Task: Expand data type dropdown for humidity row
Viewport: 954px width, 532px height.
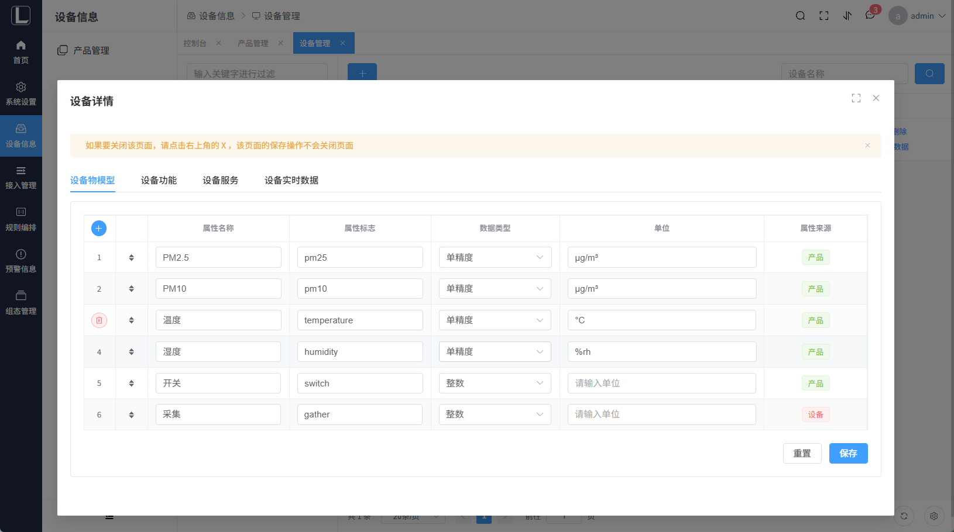Action: click(495, 352)
